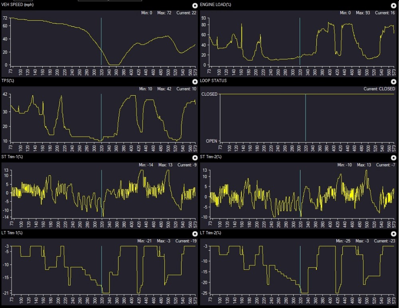Toggle the circular button for LT Trim-1

tap(195, 233)
